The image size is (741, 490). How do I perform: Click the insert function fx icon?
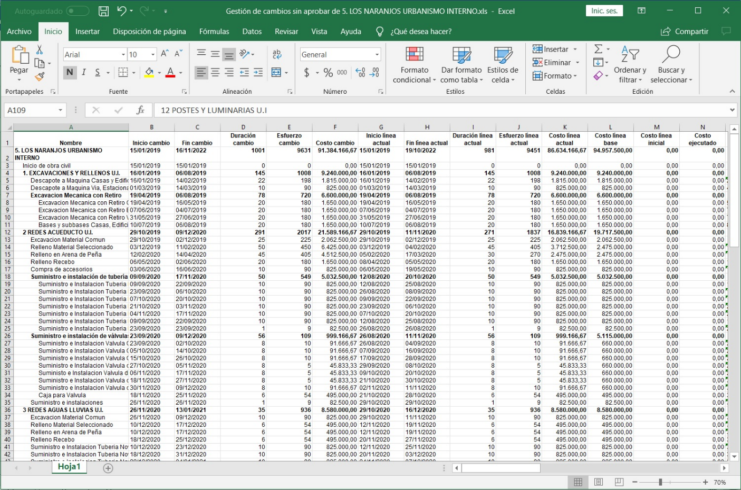[x=140, y=110]
